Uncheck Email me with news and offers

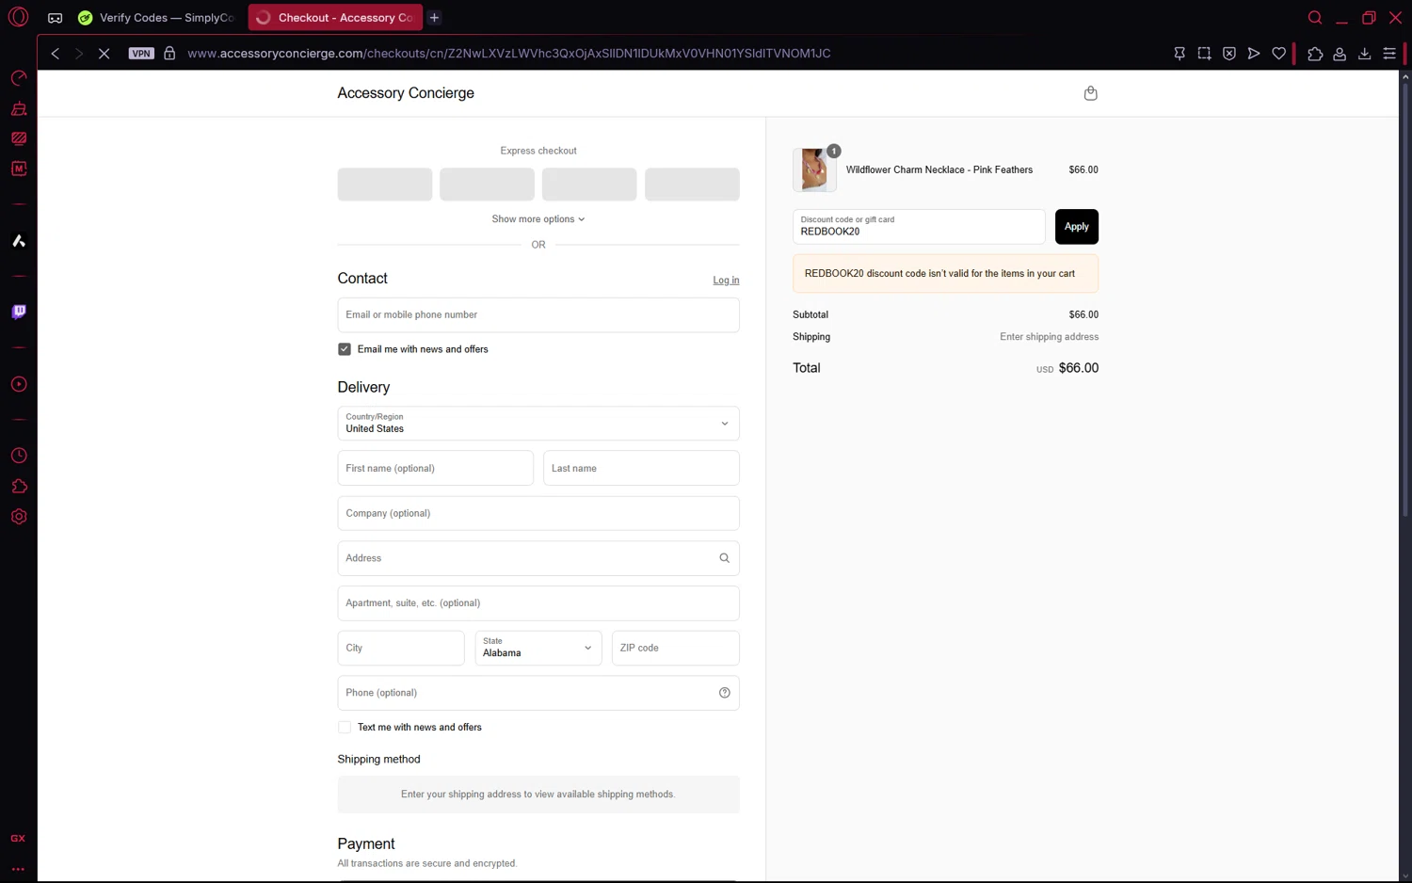(x=345, y=349)
